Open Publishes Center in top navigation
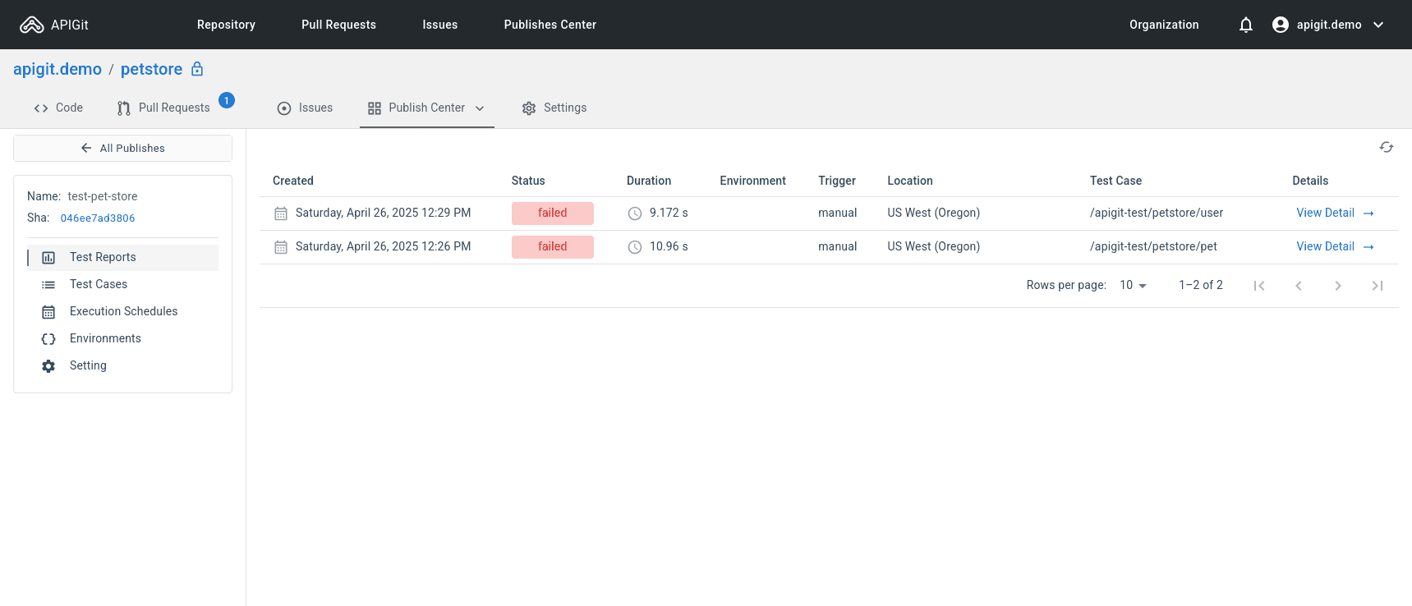1412x606 pixels. 550,25
